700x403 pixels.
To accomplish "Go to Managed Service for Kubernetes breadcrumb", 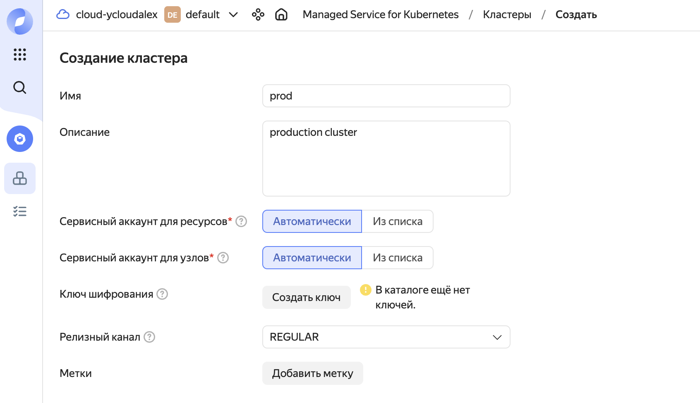I will tap(381, 15).
